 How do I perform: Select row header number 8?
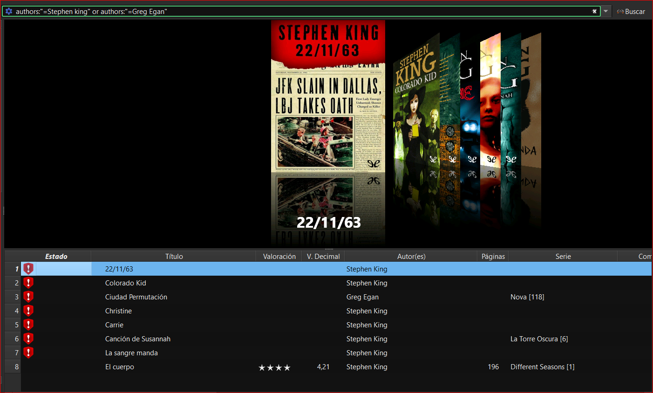13,366
